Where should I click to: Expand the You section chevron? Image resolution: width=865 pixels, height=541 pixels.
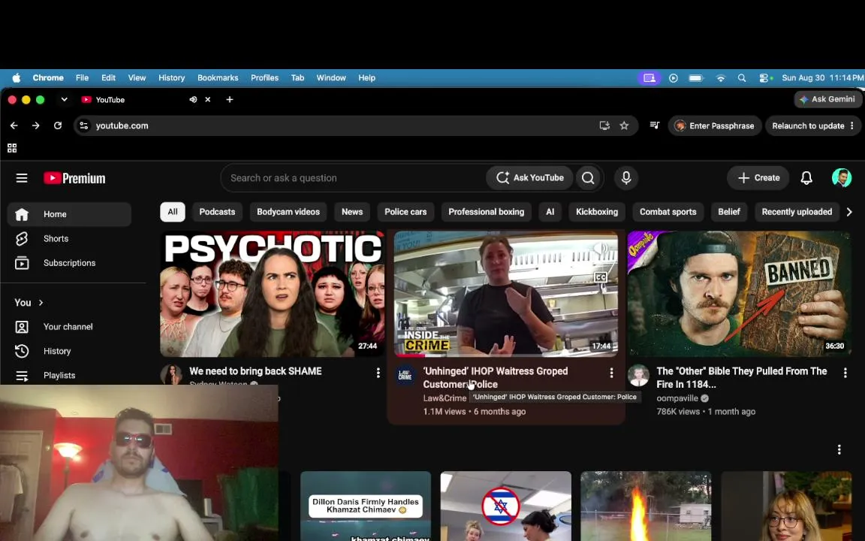pyautogui.click(x=41, y=303)
